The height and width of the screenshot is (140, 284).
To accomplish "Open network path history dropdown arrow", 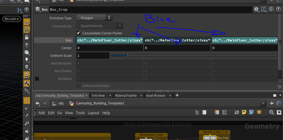I will [x=263, y=103].
